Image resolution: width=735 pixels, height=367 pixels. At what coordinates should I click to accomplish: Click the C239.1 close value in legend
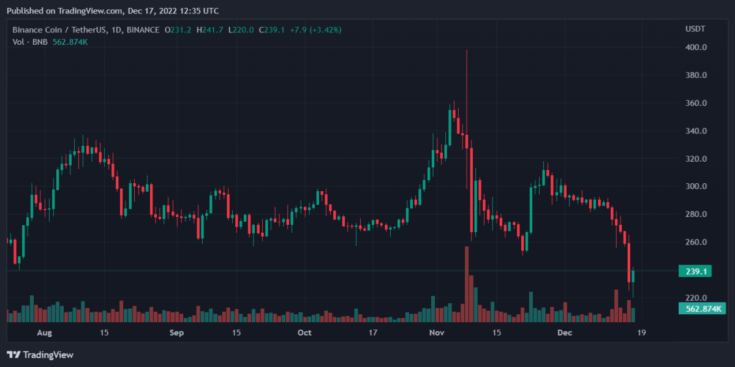[273, 29]
